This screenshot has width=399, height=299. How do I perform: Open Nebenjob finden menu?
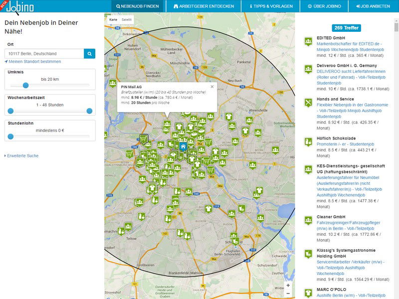point(138,6)
